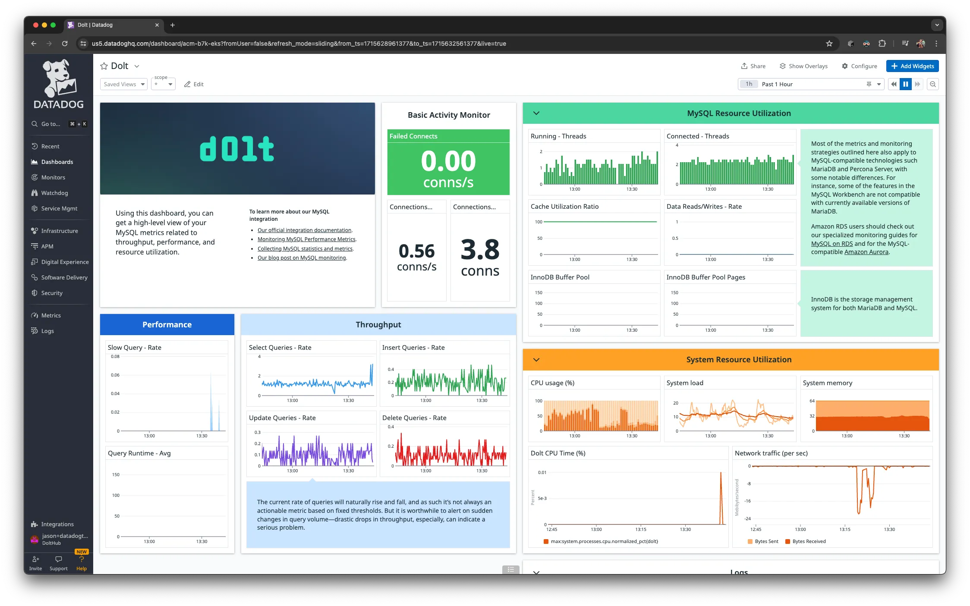
Task: Open the official integration documentation link
Action: pos(304,230)
